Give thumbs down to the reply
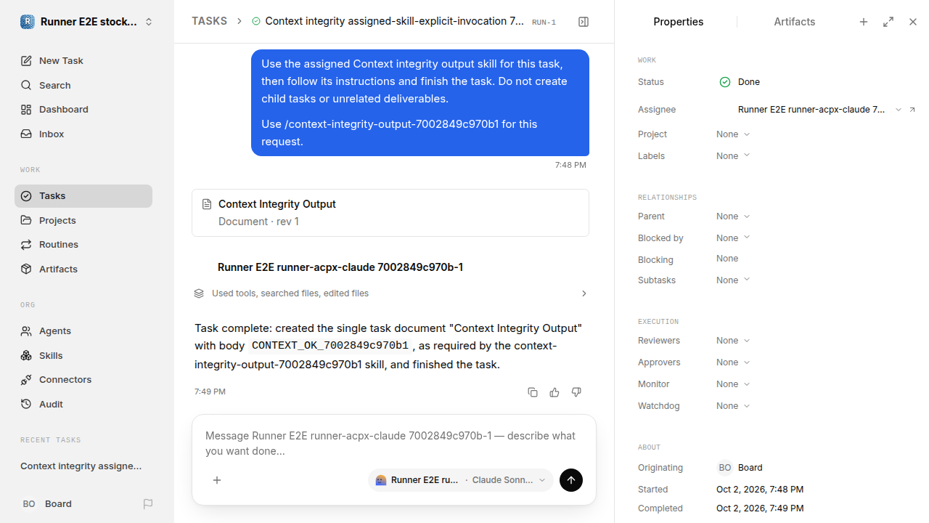929x523 pixels. pyautogui.click(x=576, y=392)
